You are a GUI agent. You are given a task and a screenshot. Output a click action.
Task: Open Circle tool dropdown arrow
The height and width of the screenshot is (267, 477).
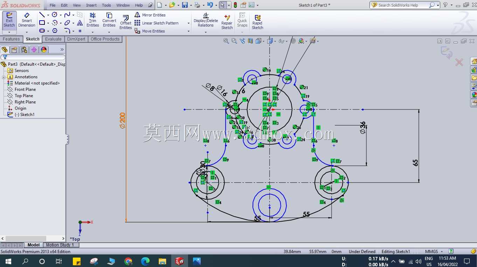point(61,15)
